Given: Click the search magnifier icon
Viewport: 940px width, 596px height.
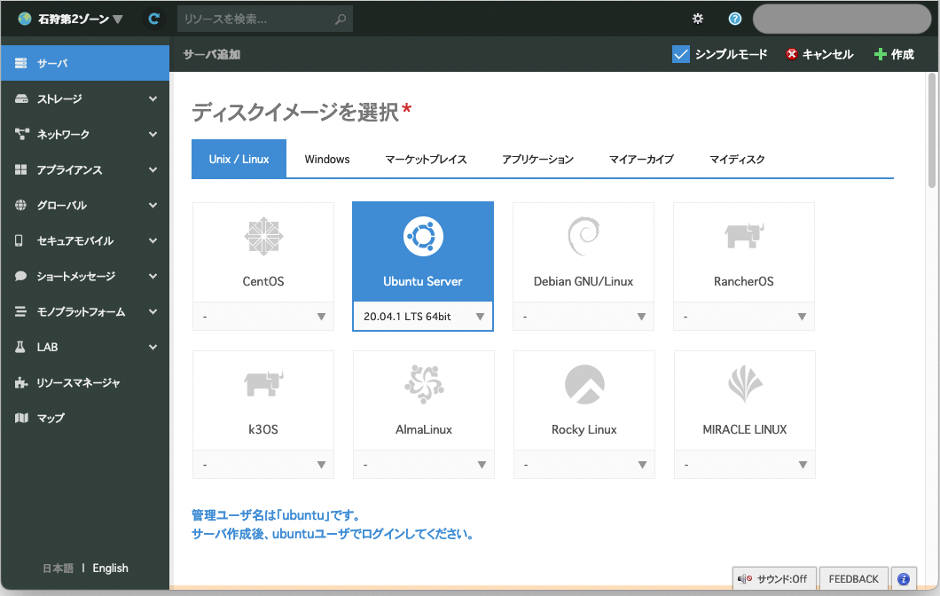Looking at the screenshot, I should pos(341,20).
